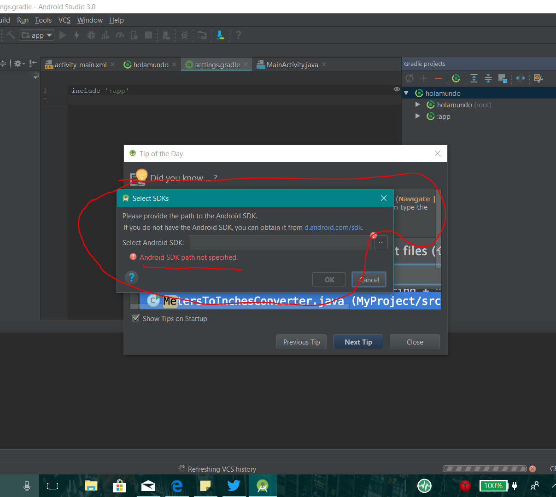The image size is (556, 497).
Task: Click the Run with Coverage icon
Action: click(x=105, y=35)
